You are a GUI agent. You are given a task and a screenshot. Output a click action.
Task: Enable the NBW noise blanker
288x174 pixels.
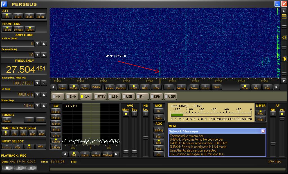pyautogui.click(x=134, y=87)
